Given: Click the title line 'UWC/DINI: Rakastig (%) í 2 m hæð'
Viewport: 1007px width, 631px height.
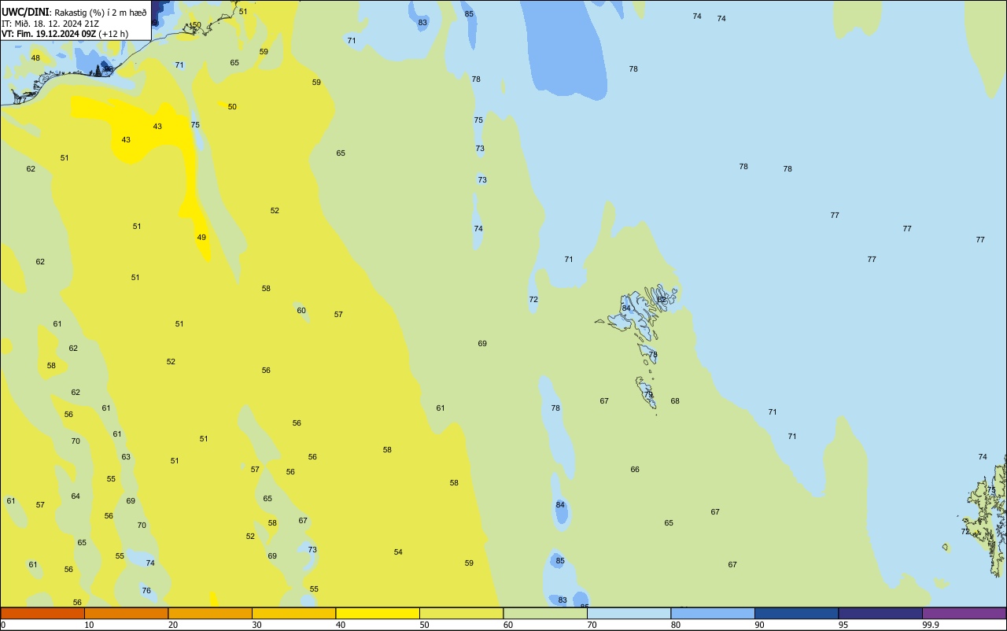Looking at the screenshot, I should click(x=74, y=13).
